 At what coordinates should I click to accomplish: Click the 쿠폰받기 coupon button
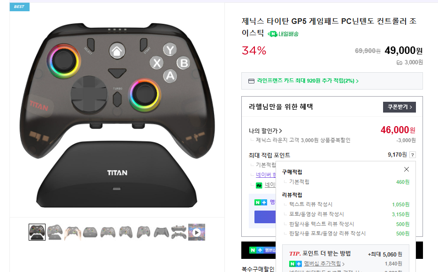tap(400, 107)
